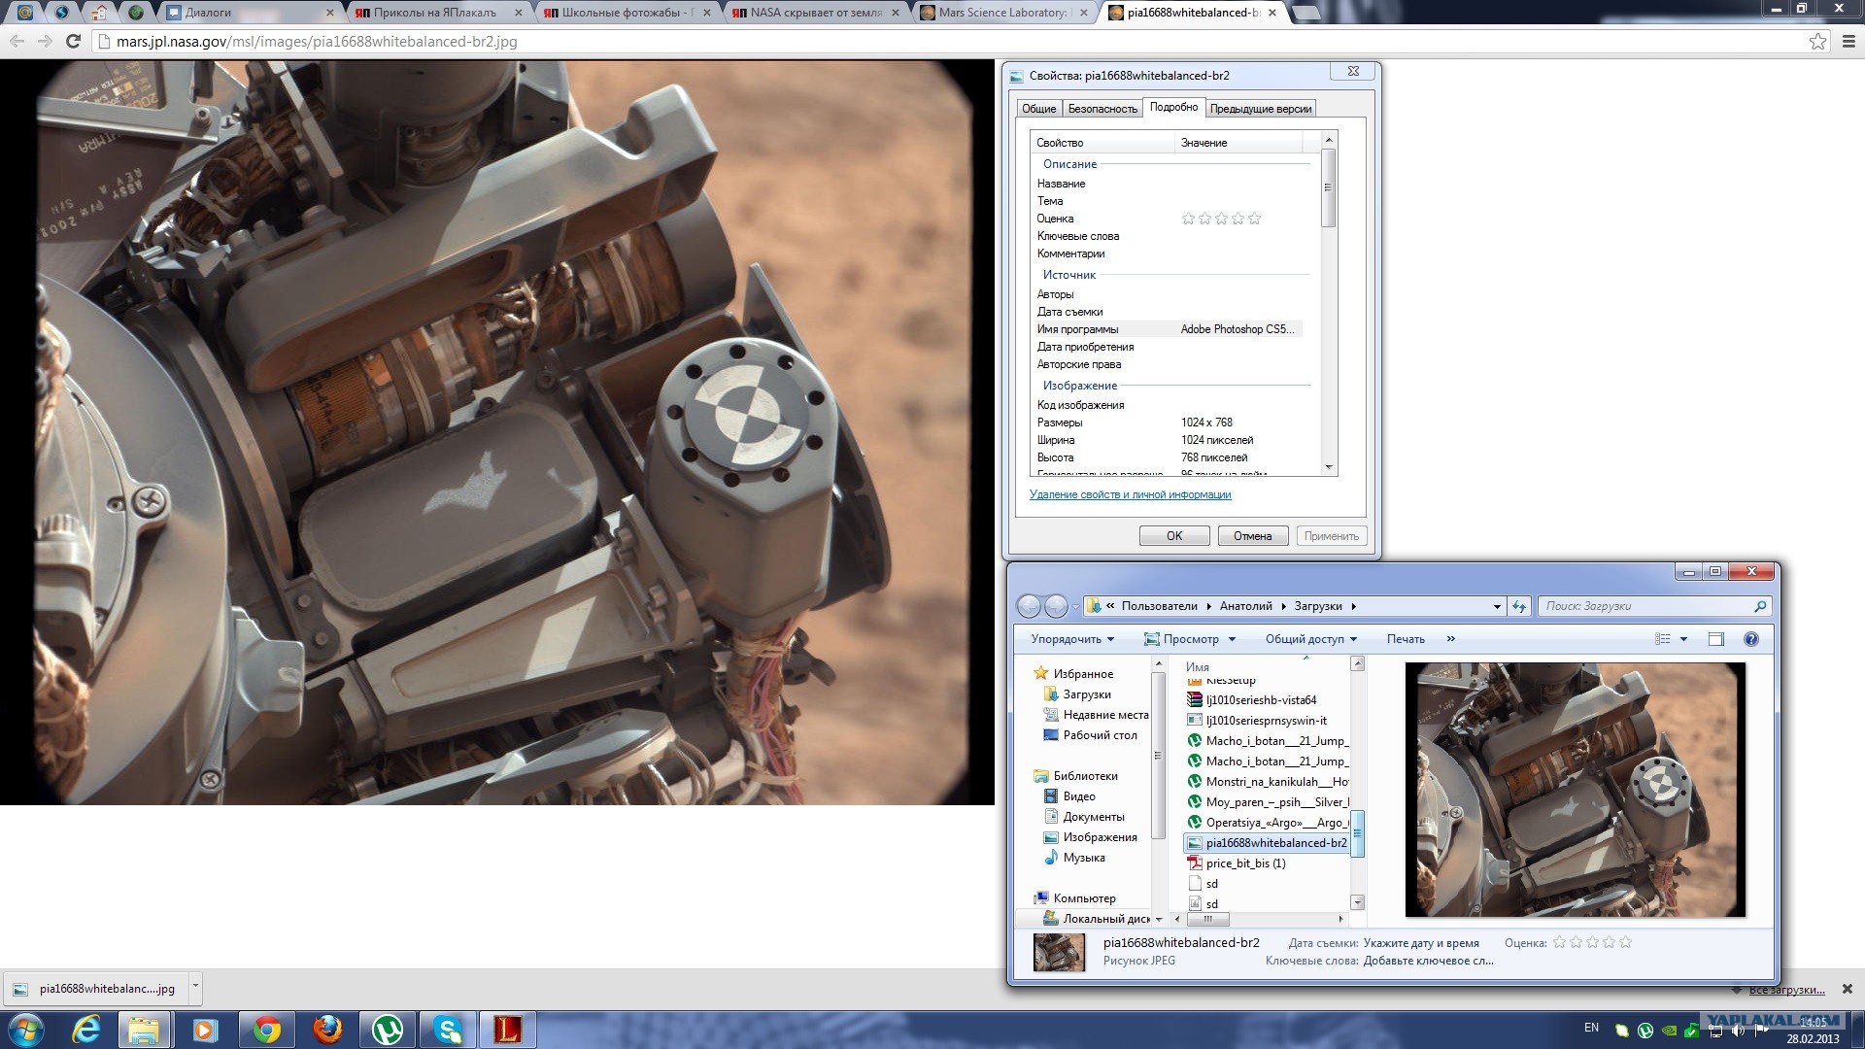Image resolution: width=1865 pixels, height=1049 pixels.
Task: Expand download item options arrow in Chrome bar
Action: 195,986
